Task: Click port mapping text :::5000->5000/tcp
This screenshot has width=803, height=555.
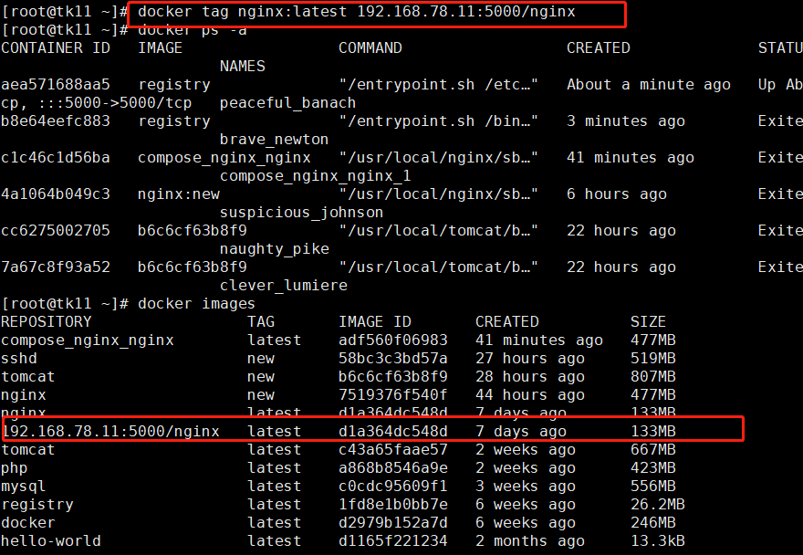Action: pos(114,103)
